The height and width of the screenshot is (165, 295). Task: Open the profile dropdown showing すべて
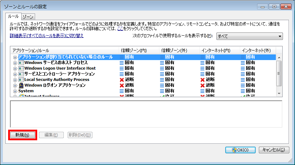click(x=249, y=36)
